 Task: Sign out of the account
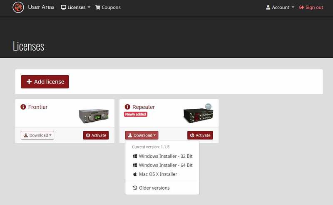(x=311, y=7)
